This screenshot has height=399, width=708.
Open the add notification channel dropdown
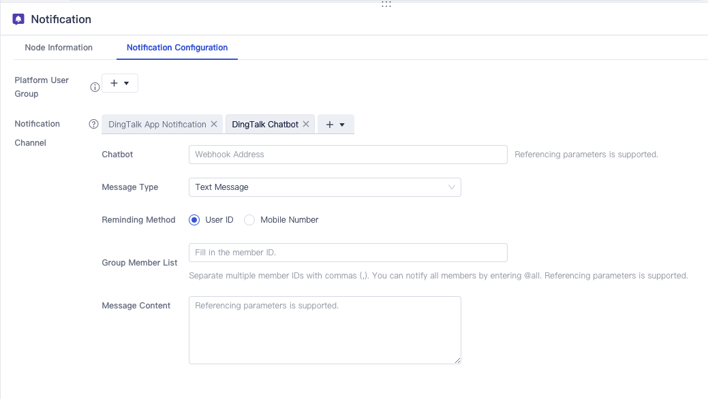(x=335, y=125)
